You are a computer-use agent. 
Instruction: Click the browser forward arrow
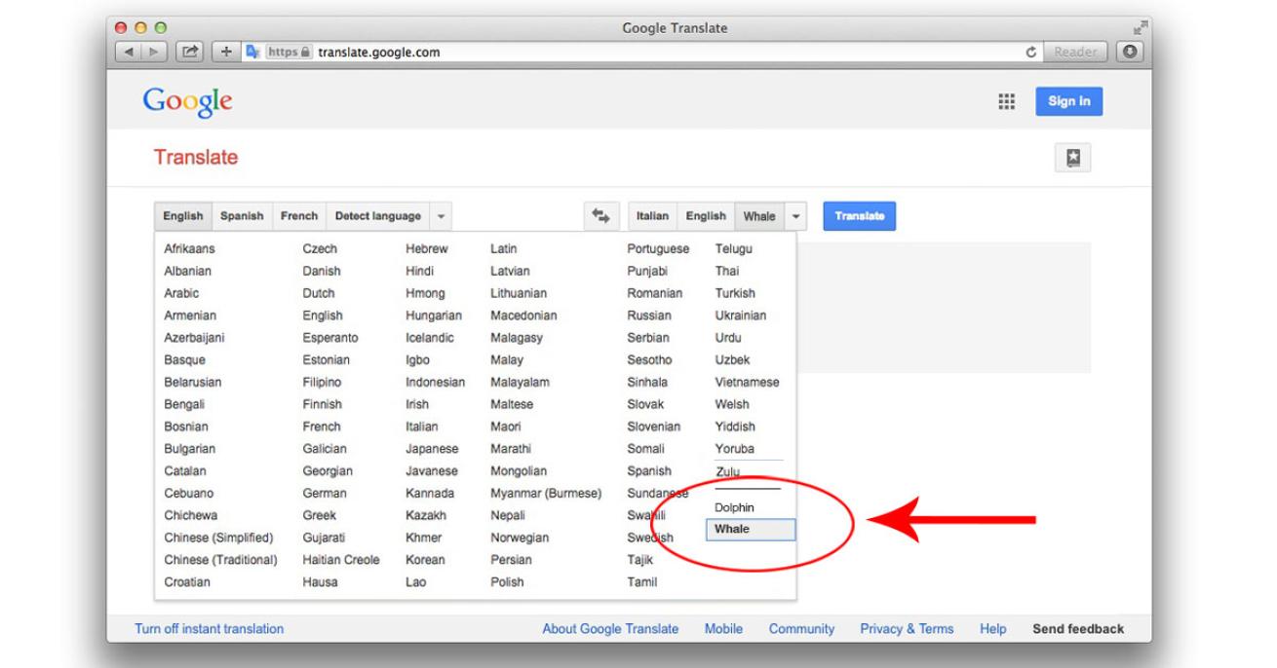pos(149,53)
